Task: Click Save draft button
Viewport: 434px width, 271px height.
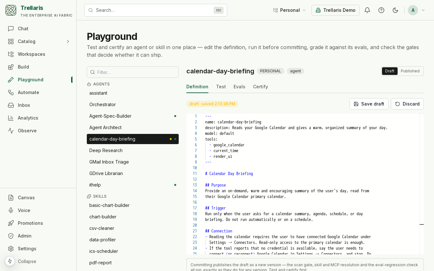Action: click(369, 104)
